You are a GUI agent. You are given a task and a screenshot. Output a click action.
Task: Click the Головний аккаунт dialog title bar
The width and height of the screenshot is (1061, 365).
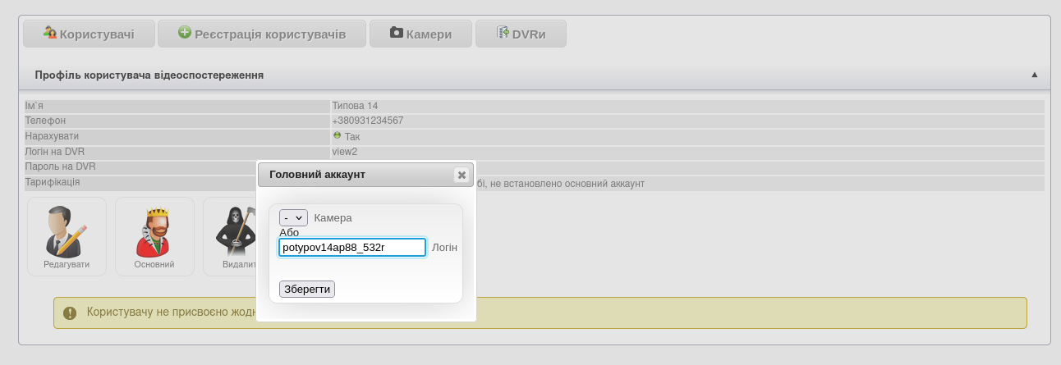[353, 175]
